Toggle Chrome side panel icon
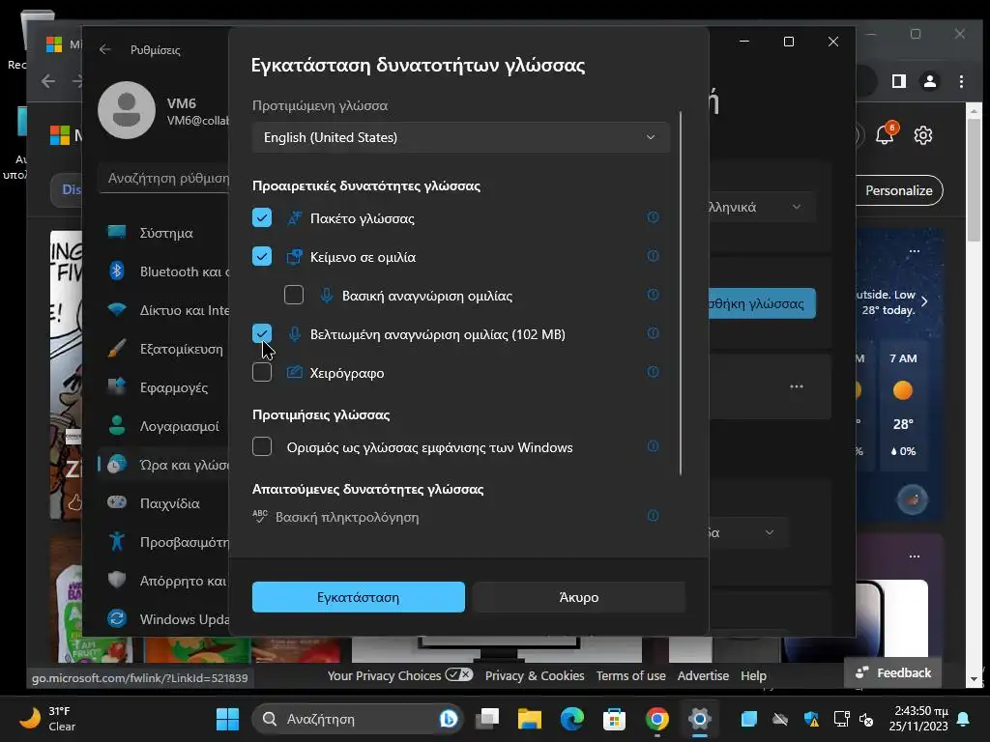This screenshot has height=742, width=990. pyautogui.click(x=899, y=81)
